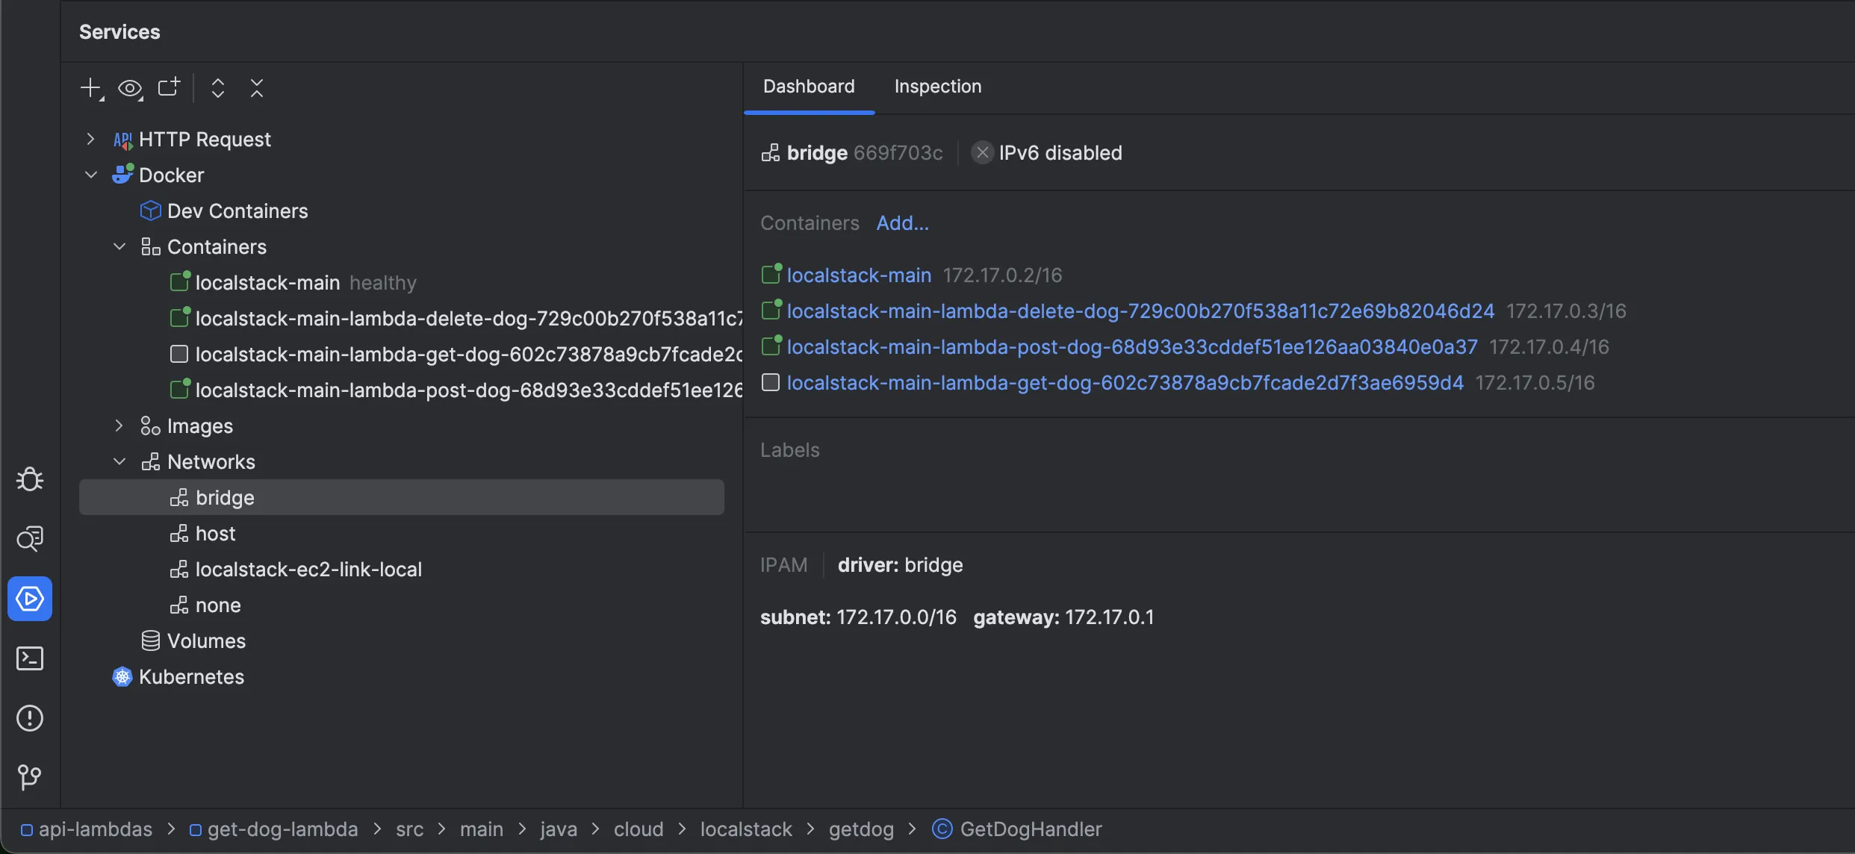This screenshot has height=854, width=1855.
Task: Open the View Options eye menu
Action: pyautogui.click(x=128, y=87)
